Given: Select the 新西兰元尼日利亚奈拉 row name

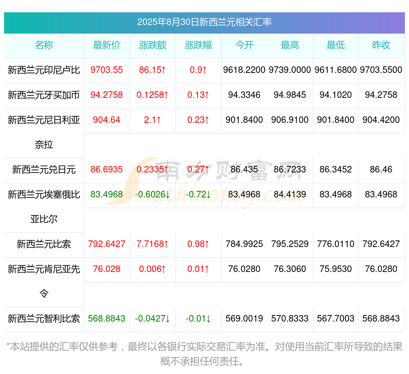Looking at the screenshot, I should (x=44, y=132).
